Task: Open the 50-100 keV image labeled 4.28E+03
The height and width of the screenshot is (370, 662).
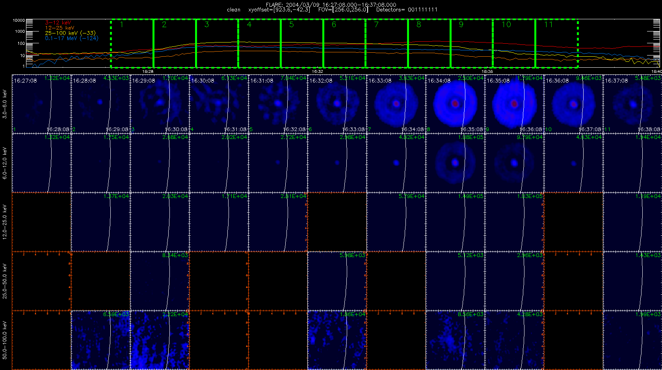Action: [x=515, y=340]
